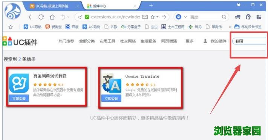268x140 pixels.
Task: Click the bookmarks bar star icon
Action: tap(11, 27)
